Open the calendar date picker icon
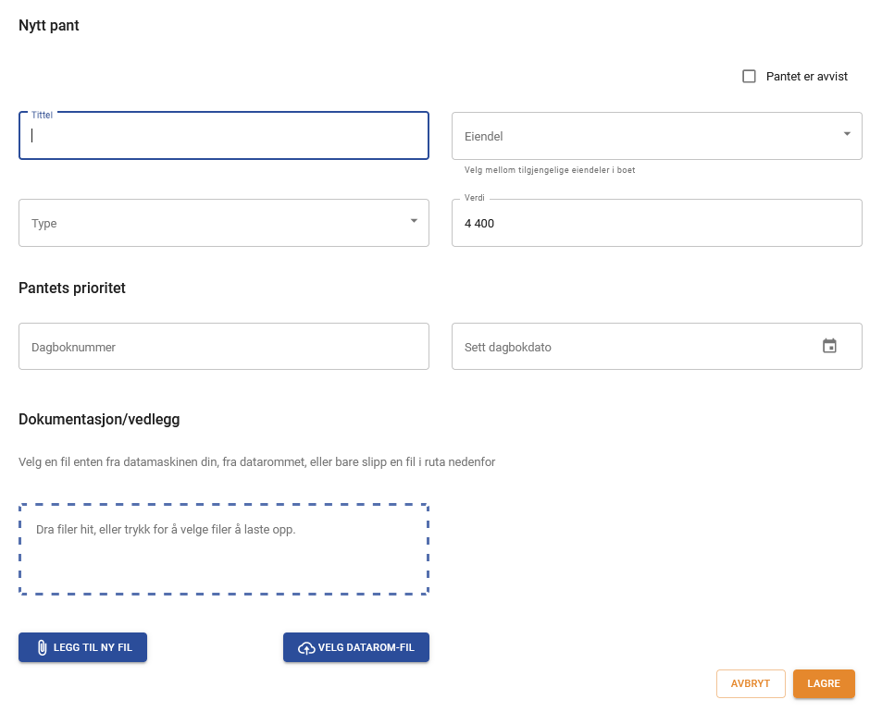 coord(829,346)
